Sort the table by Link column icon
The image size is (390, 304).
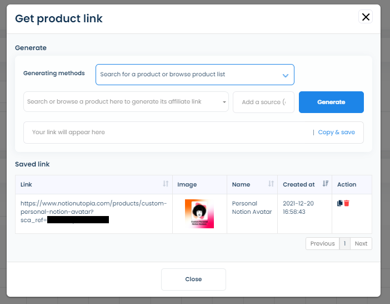pyautogui.click(x=166, y=184)
